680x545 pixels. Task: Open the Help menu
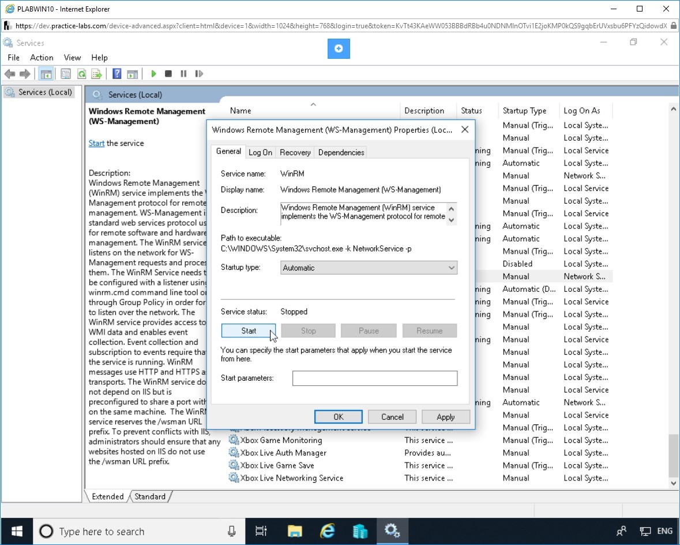point(99,58)
